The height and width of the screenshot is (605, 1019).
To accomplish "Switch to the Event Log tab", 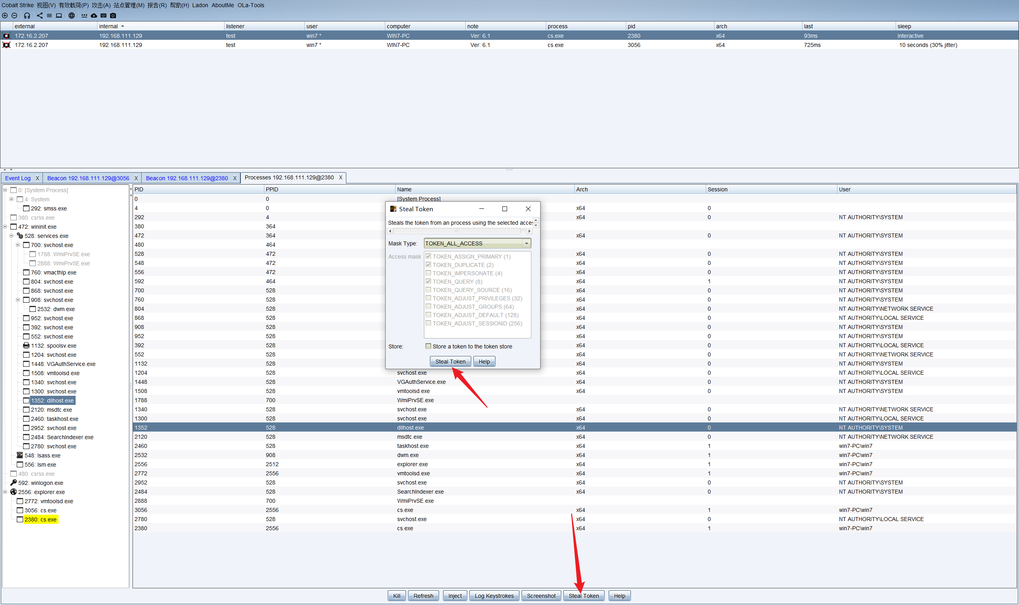I will click(18, 178).
